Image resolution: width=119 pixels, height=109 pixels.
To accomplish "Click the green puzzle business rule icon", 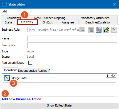I will (x=106, y=30).
